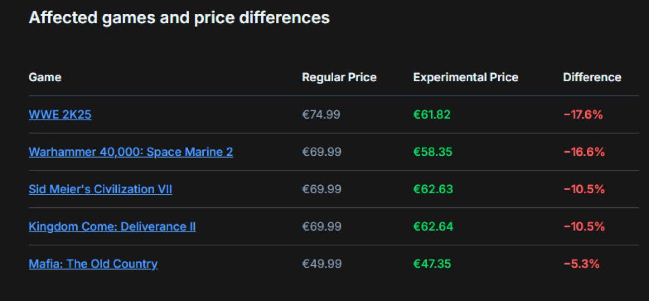Open the WWE 2K25 game link

60,115
